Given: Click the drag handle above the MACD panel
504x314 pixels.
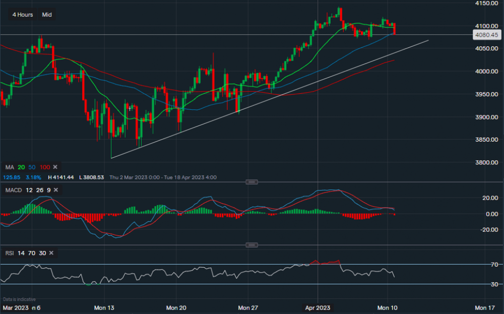Looking at the screenshot, I should (252, 182).
